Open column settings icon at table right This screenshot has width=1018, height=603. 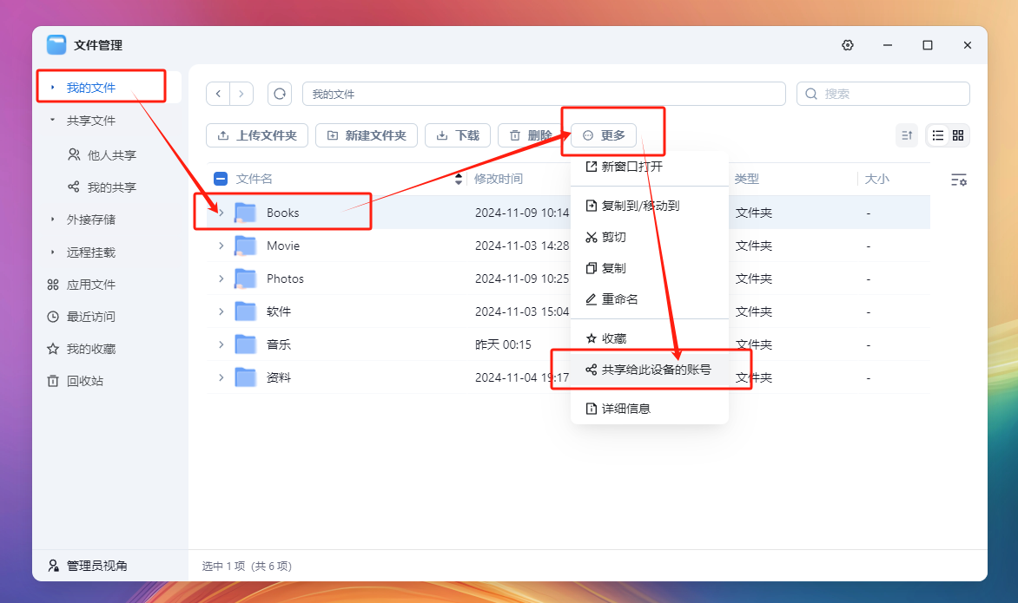(x=958, y=180)
